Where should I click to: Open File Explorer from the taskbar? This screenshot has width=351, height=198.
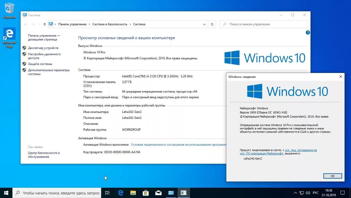point(133,193)
